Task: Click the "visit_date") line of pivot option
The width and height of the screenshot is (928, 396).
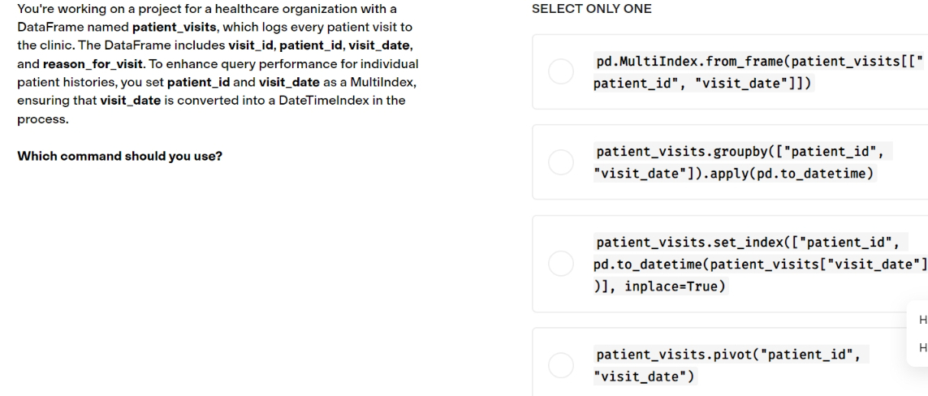Action: [645, 377]
